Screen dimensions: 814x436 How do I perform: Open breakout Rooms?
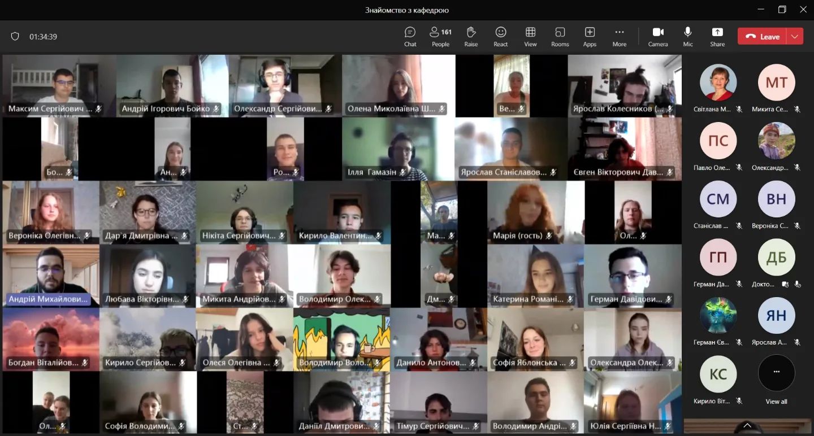click(x=560, y=37)
